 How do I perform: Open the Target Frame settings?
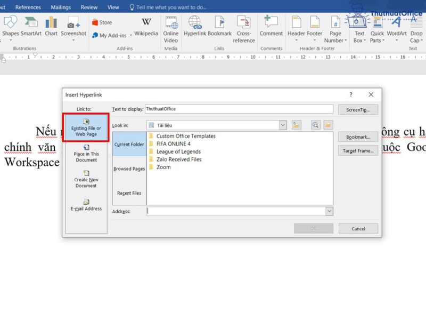(357, 151)
